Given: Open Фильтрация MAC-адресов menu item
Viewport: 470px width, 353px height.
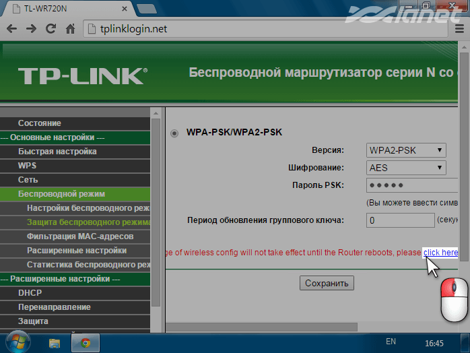Looking at the screenshot, I should (80, 236).
